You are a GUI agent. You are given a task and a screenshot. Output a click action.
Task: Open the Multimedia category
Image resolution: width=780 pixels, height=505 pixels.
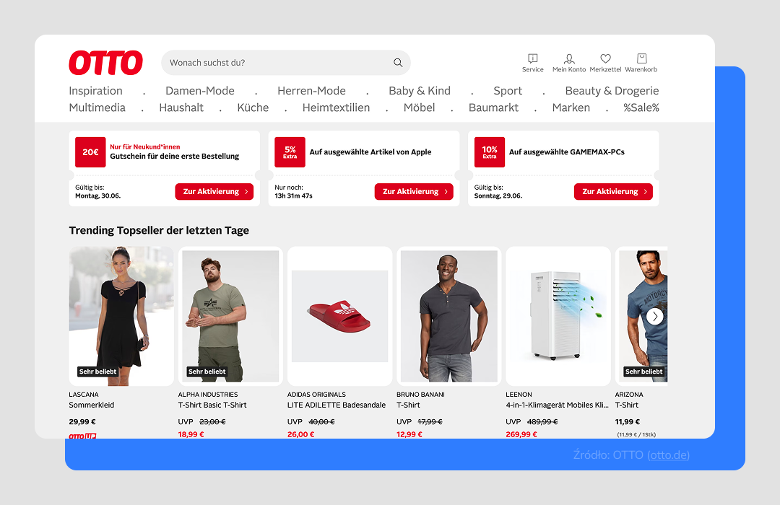pyautogui.click(x=97, y=108)
